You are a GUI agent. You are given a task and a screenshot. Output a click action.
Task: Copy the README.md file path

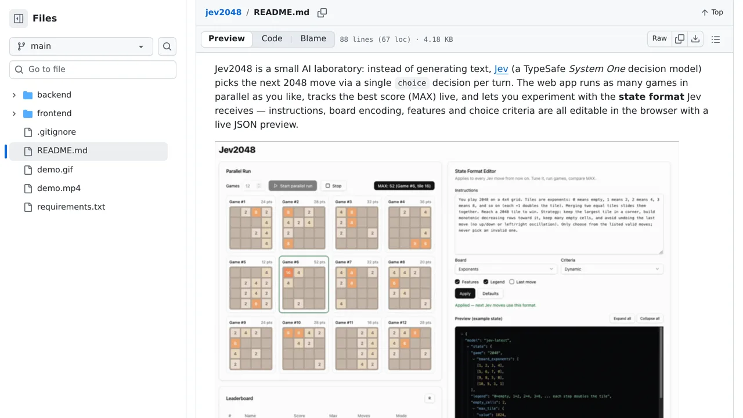(x=322, y=12)
